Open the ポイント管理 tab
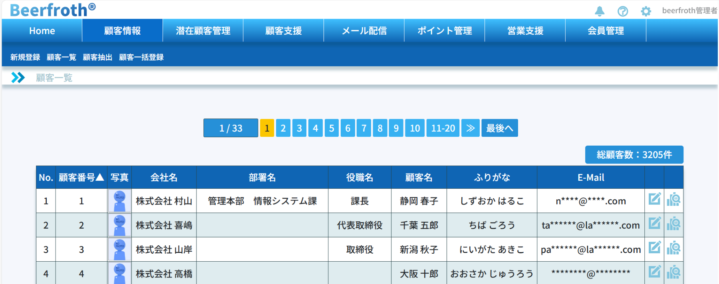719x284 pixels. (445, 31)
